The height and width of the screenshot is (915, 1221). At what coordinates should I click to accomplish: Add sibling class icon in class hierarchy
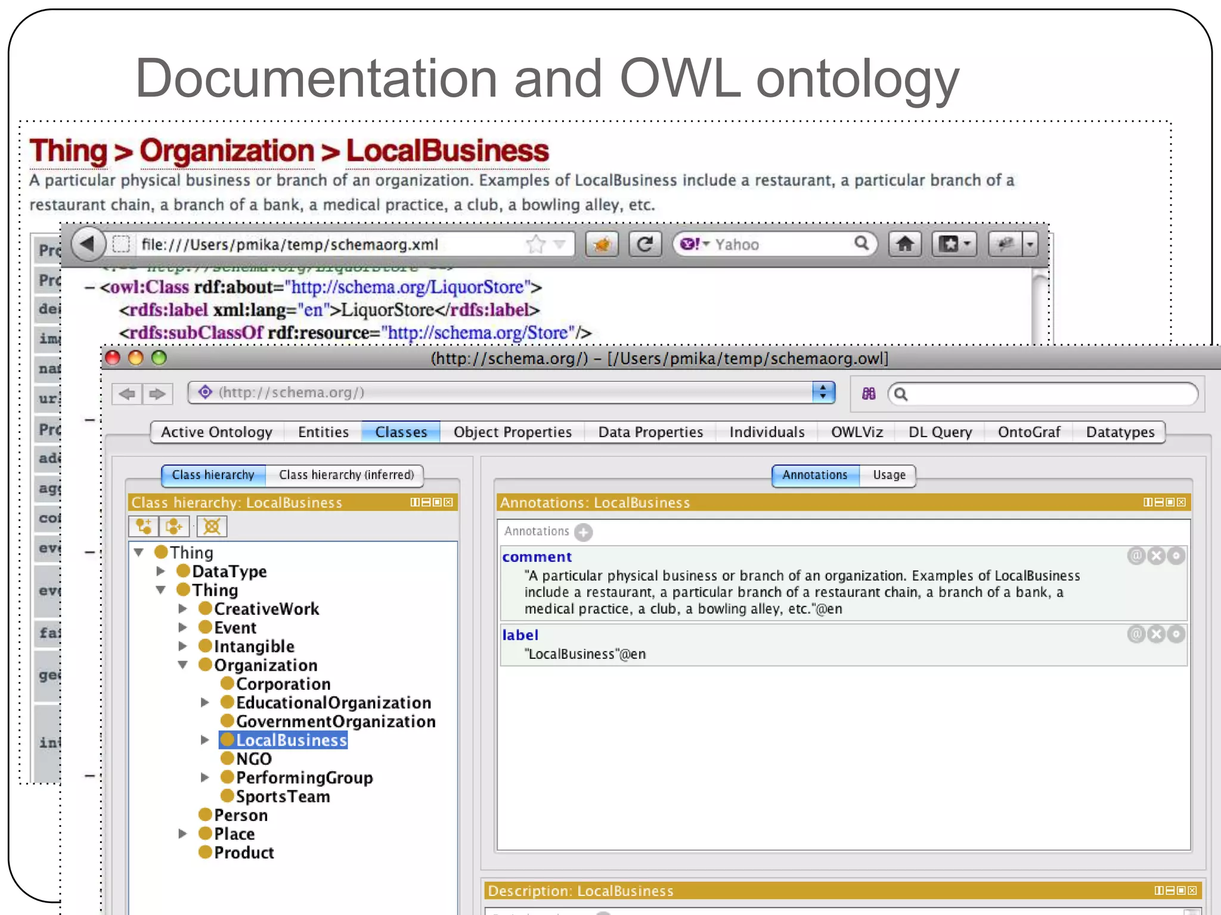174,527
